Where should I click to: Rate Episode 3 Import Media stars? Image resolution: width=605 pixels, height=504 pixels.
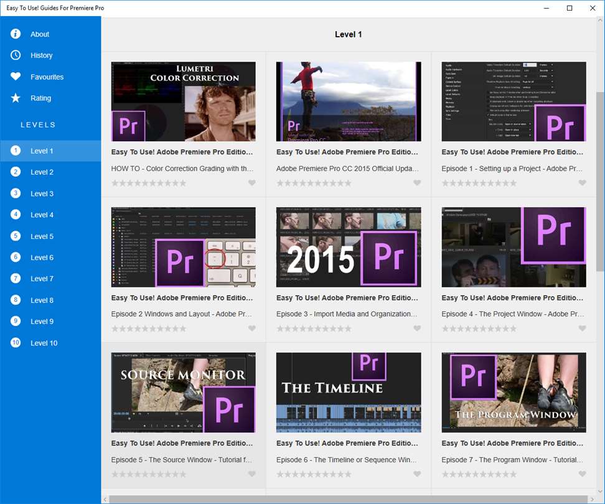(x=314, y=329)
